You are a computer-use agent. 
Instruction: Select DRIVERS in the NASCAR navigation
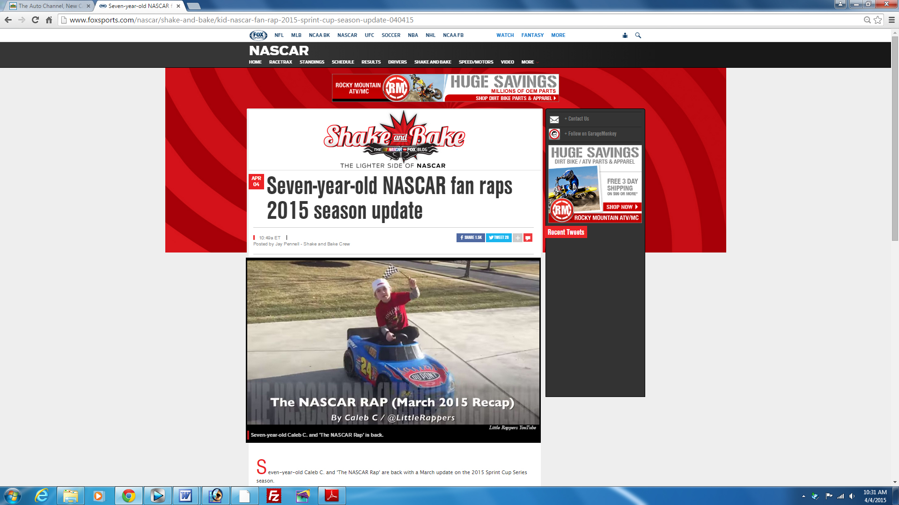(397, 62)
